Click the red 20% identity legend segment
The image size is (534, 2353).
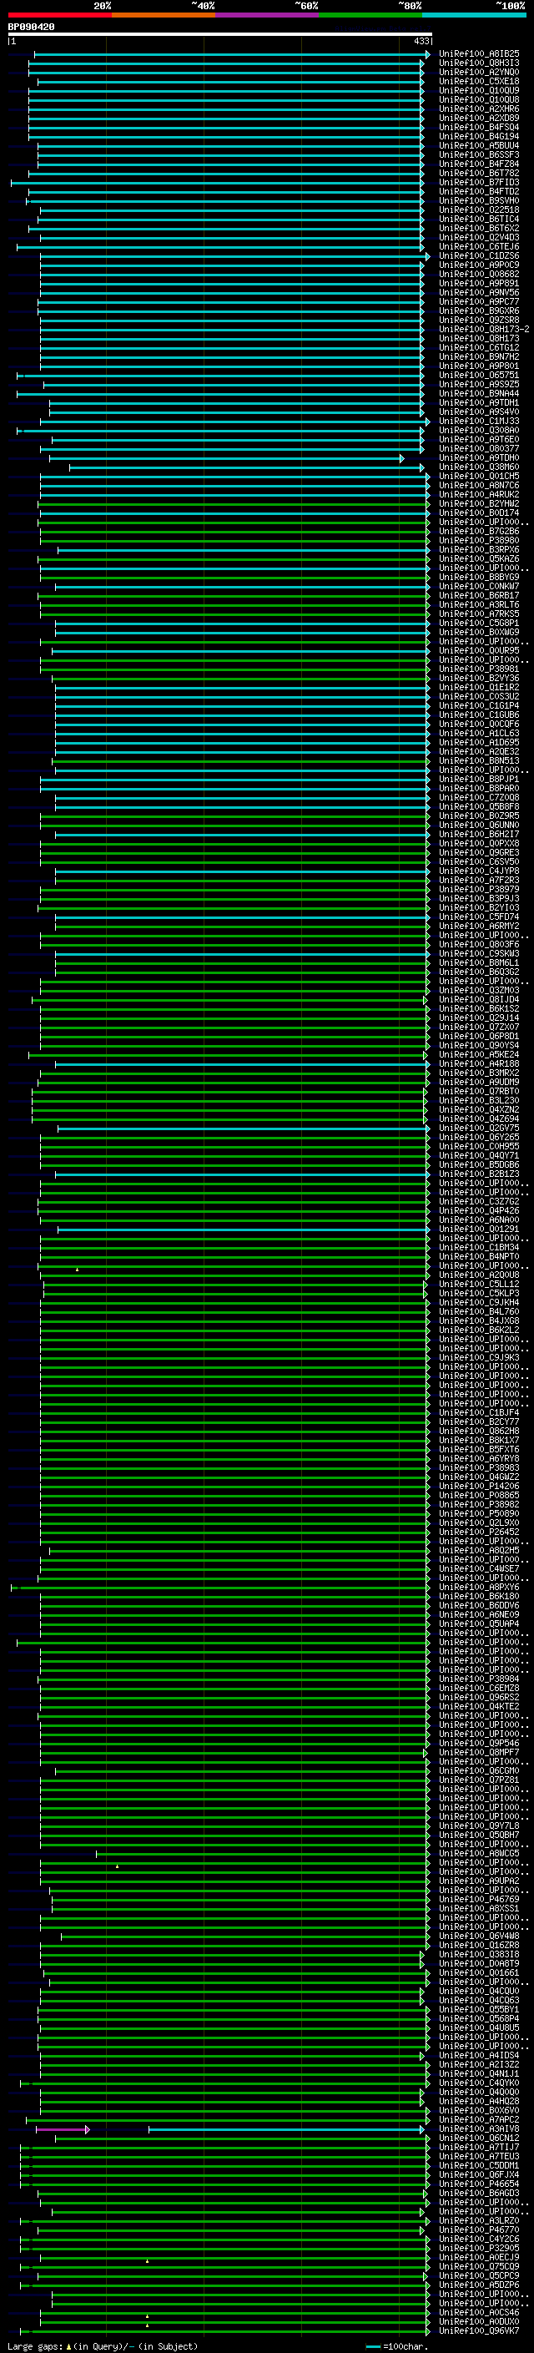pyautogui.click(x=59, y=15)
